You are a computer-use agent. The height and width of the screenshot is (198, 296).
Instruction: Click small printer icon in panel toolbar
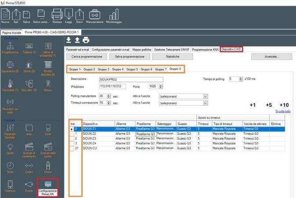tap(86, 40)
